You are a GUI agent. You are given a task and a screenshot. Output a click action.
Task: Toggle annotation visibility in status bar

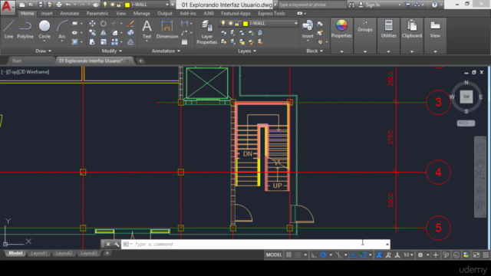pos(379,255)
